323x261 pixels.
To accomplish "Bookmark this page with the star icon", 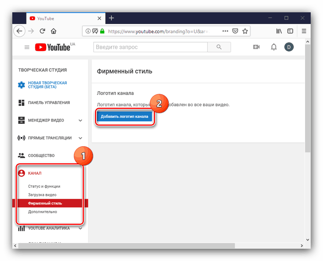I will click(x=245, y=31).
